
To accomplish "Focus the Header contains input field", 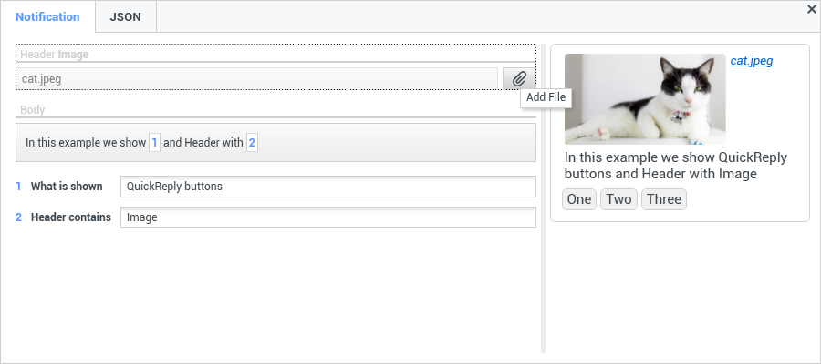I will click(x=328, y=217).
